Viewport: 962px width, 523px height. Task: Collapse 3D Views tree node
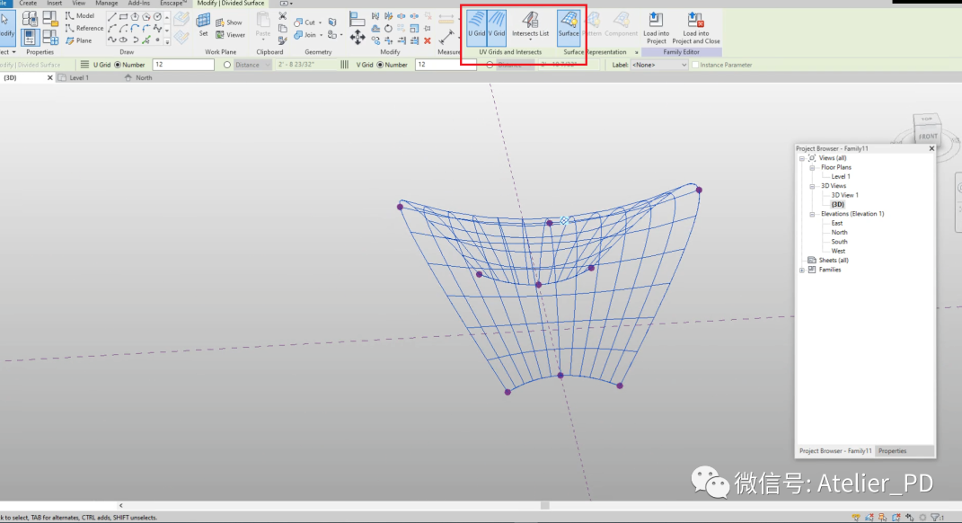coord(812,186)
